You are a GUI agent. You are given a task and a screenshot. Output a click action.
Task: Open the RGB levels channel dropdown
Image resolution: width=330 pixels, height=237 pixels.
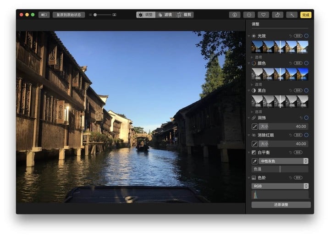tap(280, 186)
